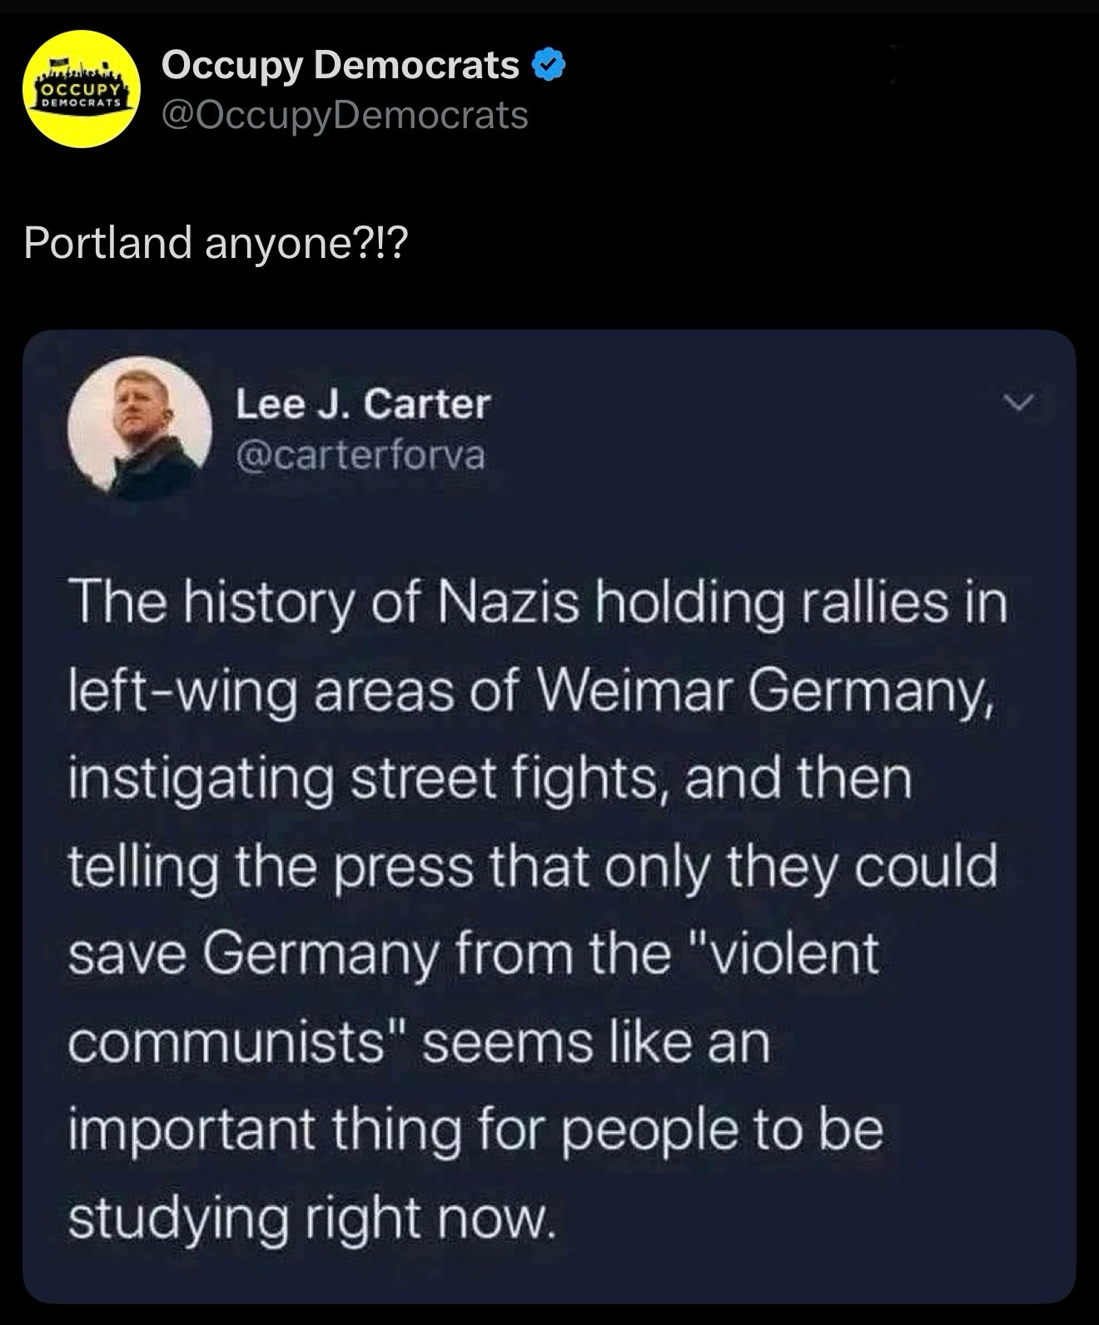This screenshot has width=1099, height=1325.
Task: Click the final line "studying right now."
Action: click(x=310, y=1218)
